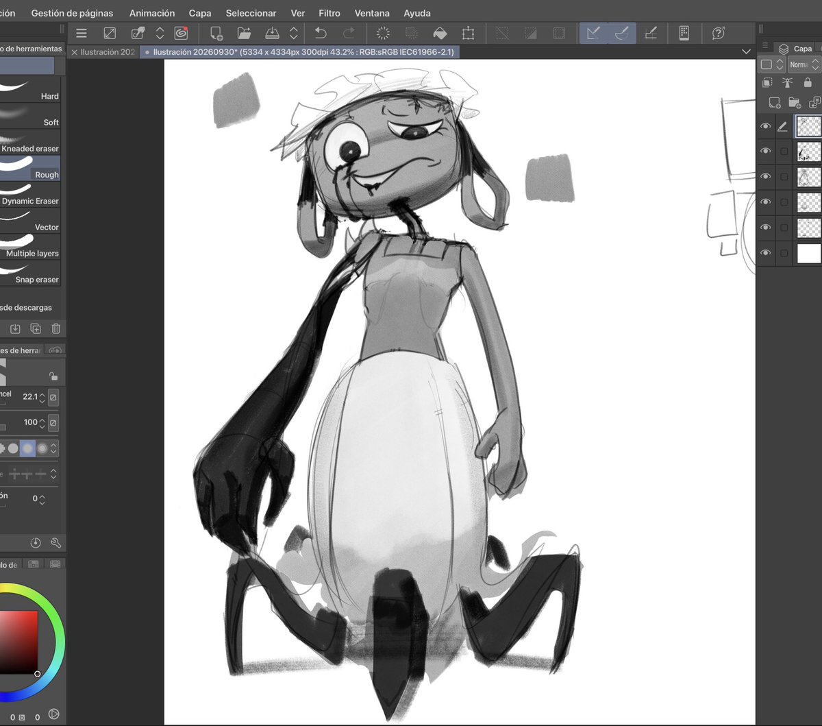822x726 pixels.
Task: Duplicate the sub tool with copy icon
Action: click(36, 329)
